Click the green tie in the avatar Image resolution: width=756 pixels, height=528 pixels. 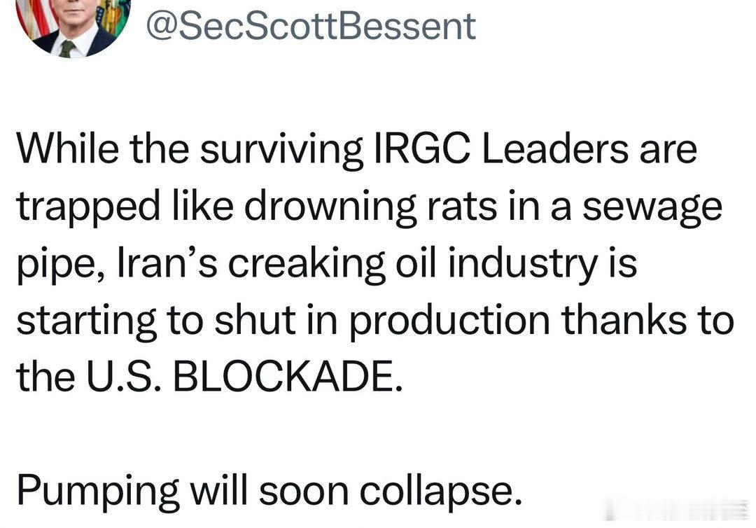(x=67, y=48)
